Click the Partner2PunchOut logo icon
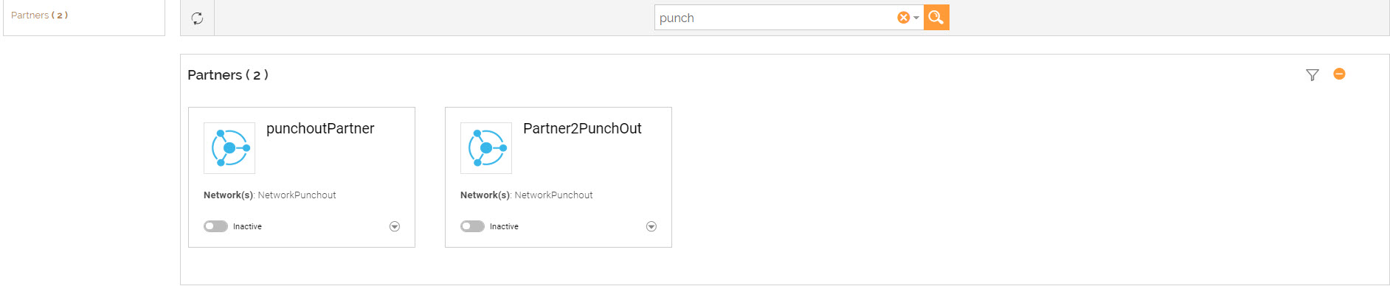Screen dimensions: 1390x286 point(486,148)
